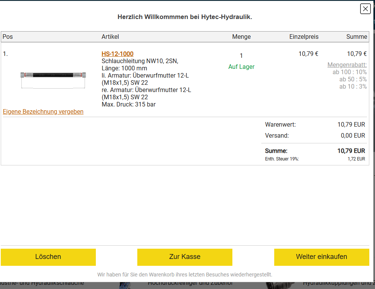Click the Menge column header

[241, 37]
